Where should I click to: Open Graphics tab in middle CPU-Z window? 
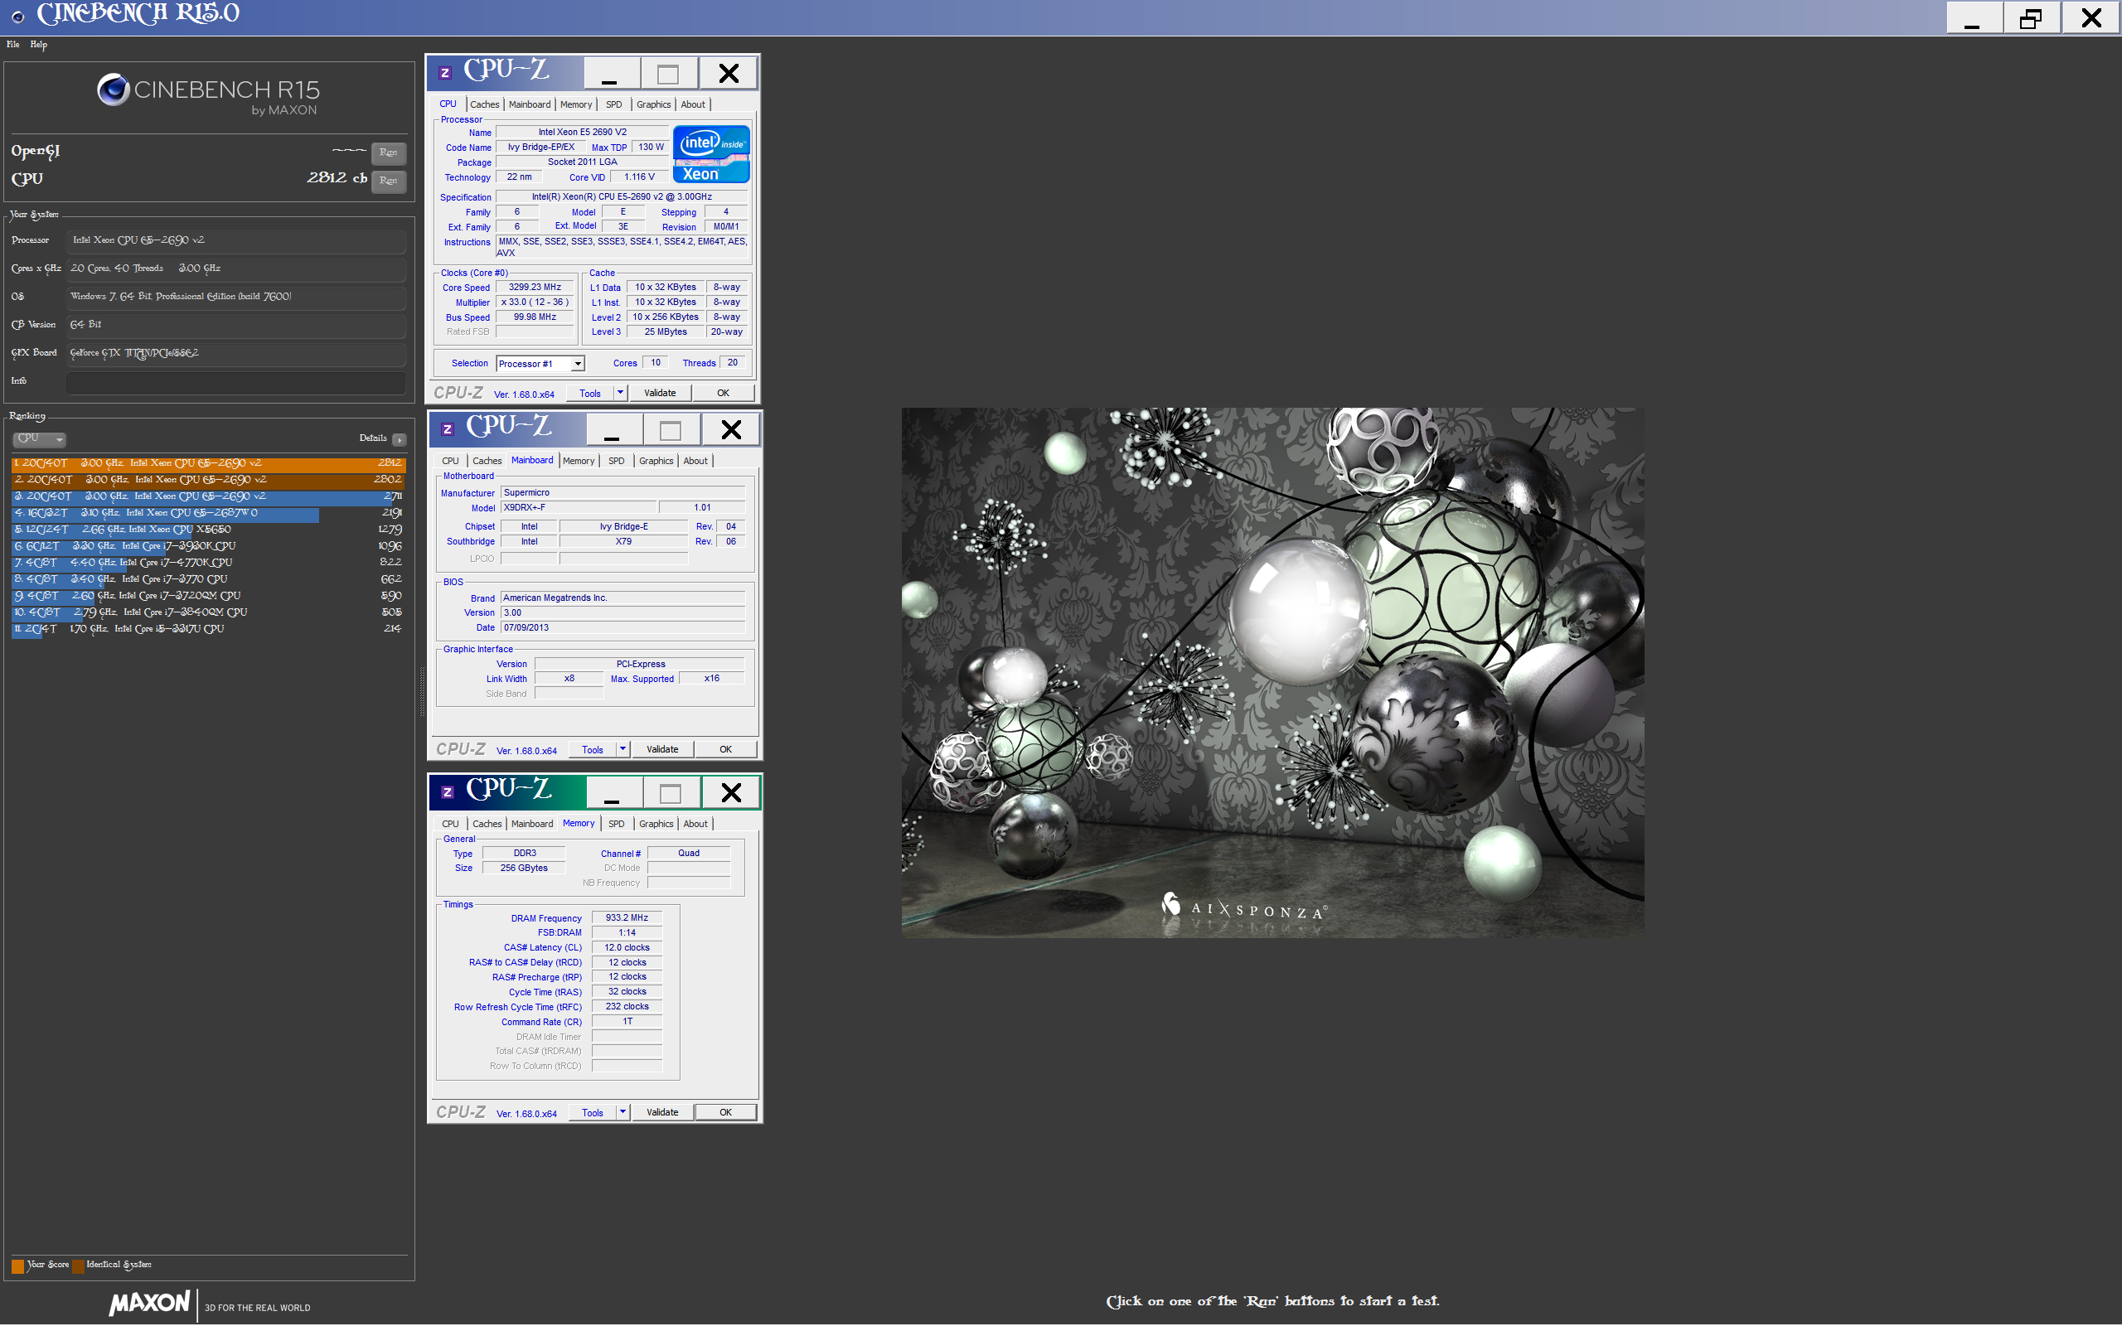pos(656,461)
